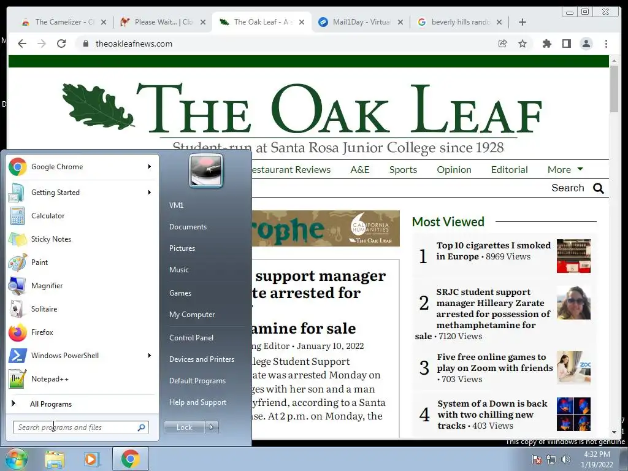This screenshot has height=471, width=628.
Task: Open Control Panel from Start menu
Action: click(191, 338)
